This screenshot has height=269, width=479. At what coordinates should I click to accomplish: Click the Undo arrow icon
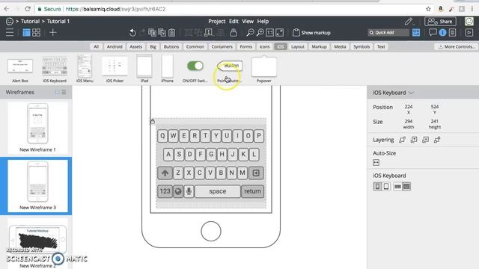[132, 33]
